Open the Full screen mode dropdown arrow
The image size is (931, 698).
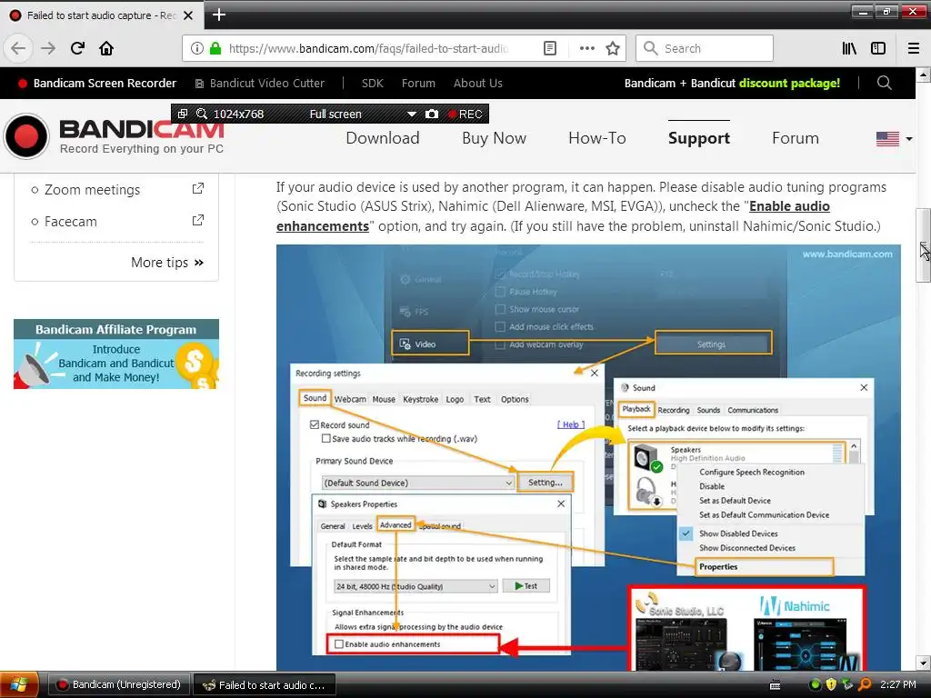(x=412, y=114)
